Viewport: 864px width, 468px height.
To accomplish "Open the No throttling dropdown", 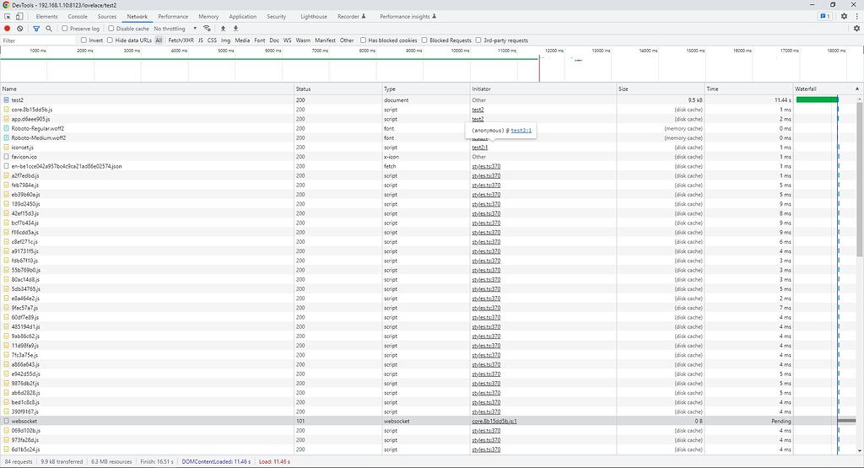I will pyautogui.click(x=173, y=29).
